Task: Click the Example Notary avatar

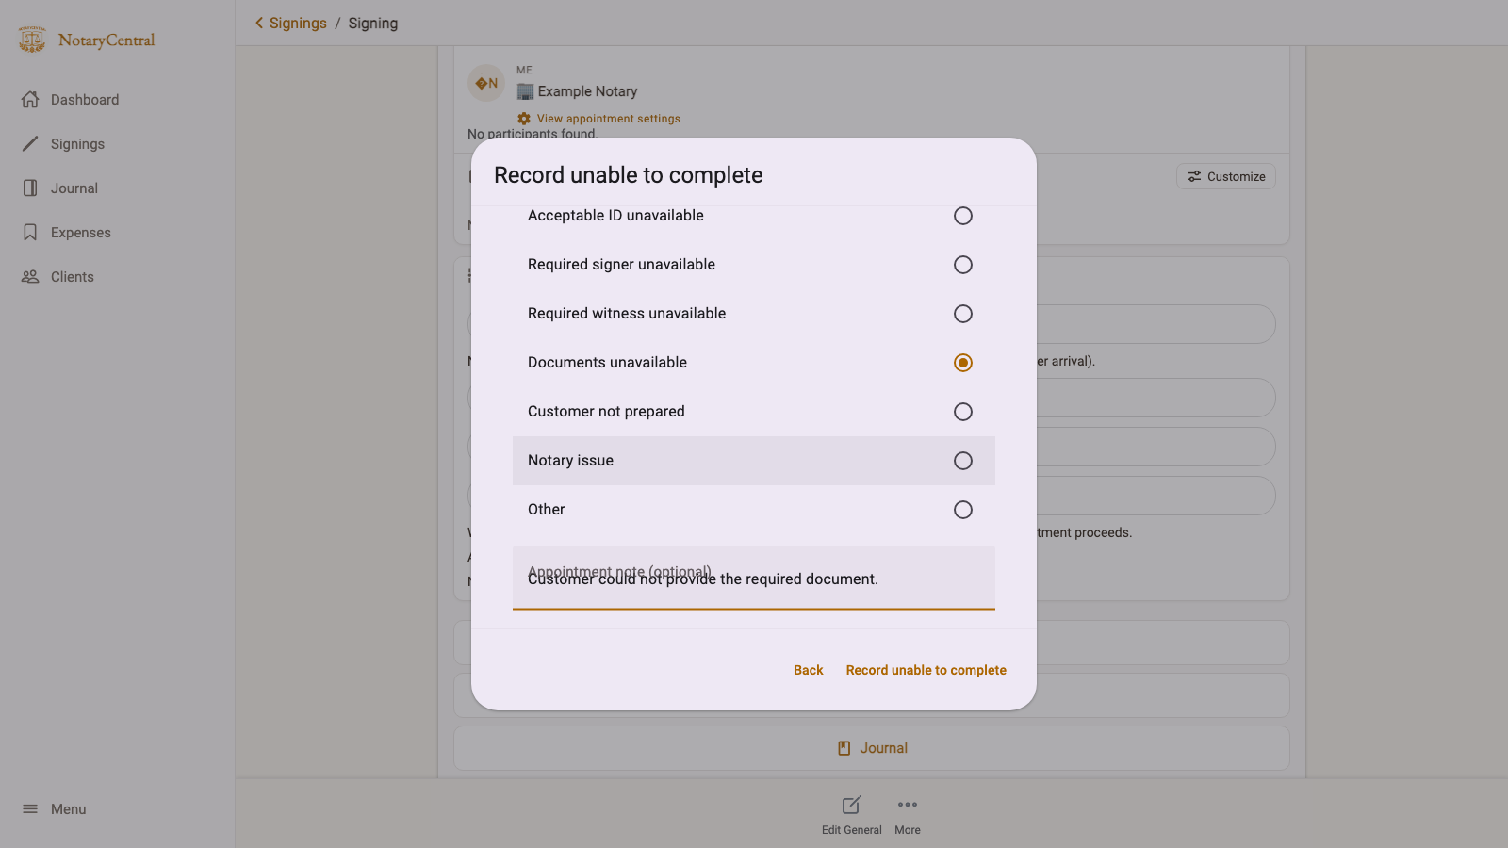Action: pyautogui.click(x=486, y=83)
